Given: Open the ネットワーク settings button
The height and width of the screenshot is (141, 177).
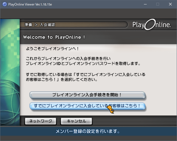Looking at the screenshot, I should pos(41,121).
